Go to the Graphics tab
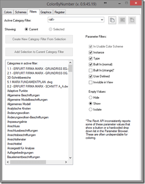 click(46, 12)
